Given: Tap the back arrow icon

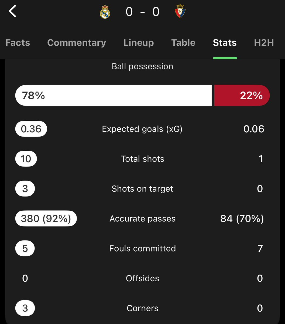Looking at the screenshot, I should [12, 12].
